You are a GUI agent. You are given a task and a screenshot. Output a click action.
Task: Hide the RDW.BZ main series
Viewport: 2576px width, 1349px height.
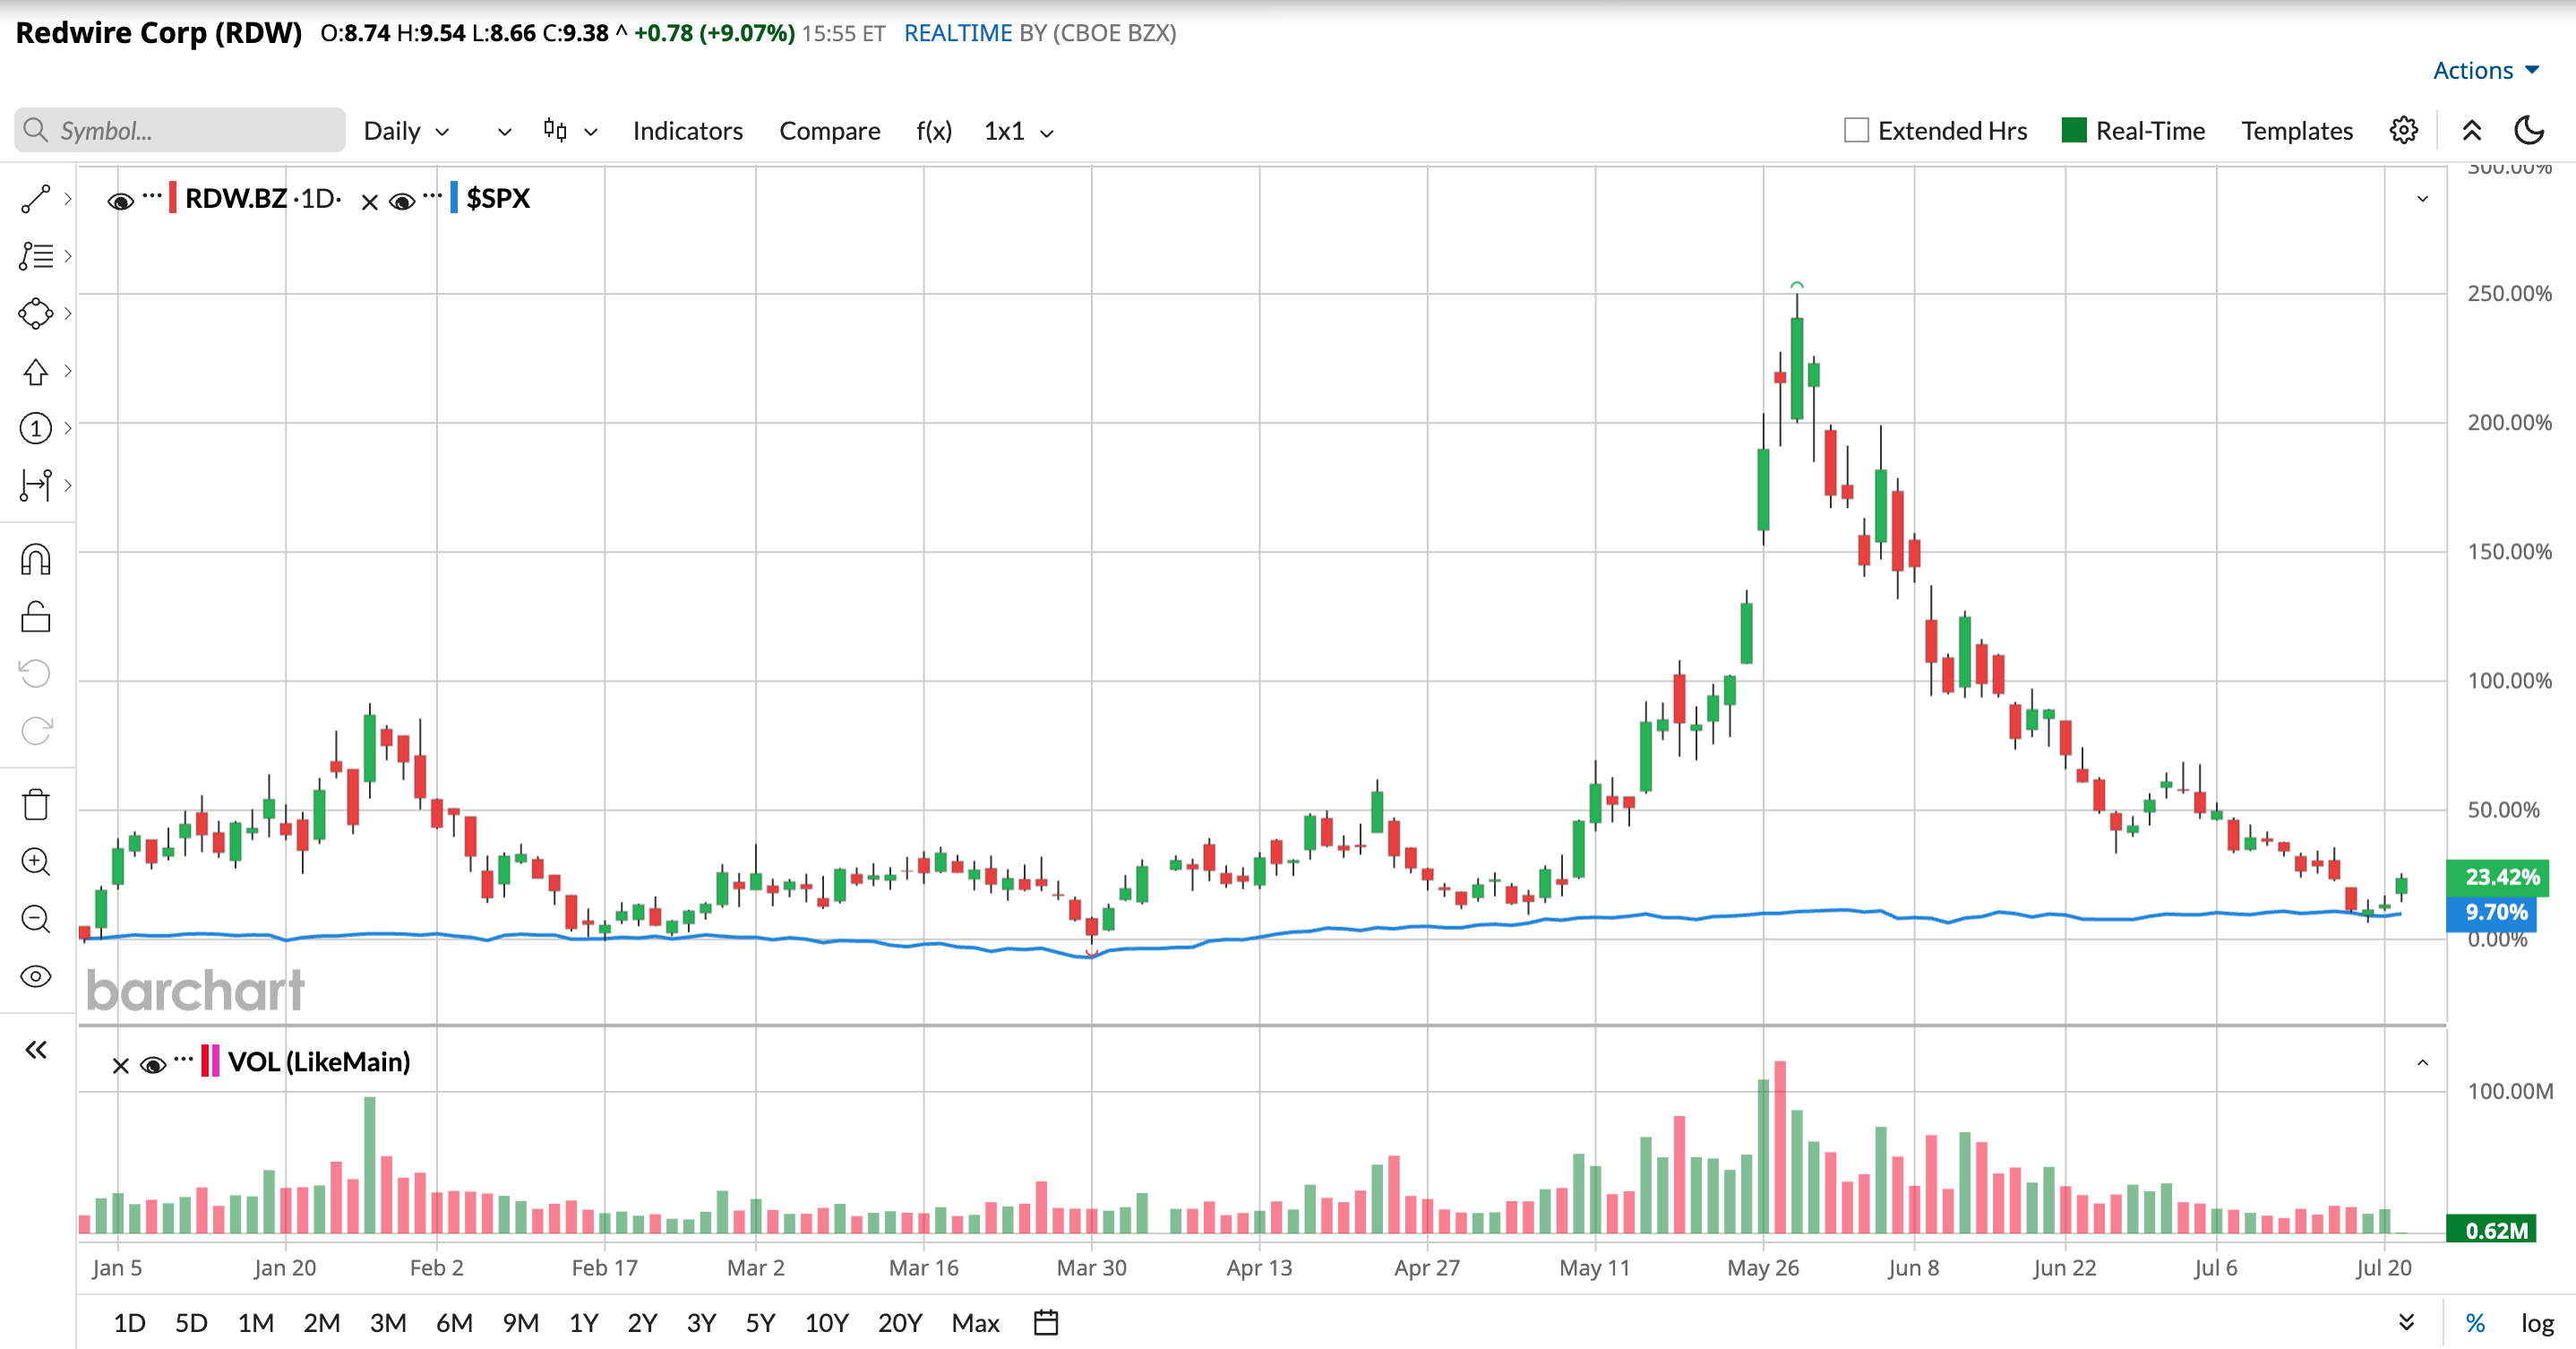(x=120, y=201)
